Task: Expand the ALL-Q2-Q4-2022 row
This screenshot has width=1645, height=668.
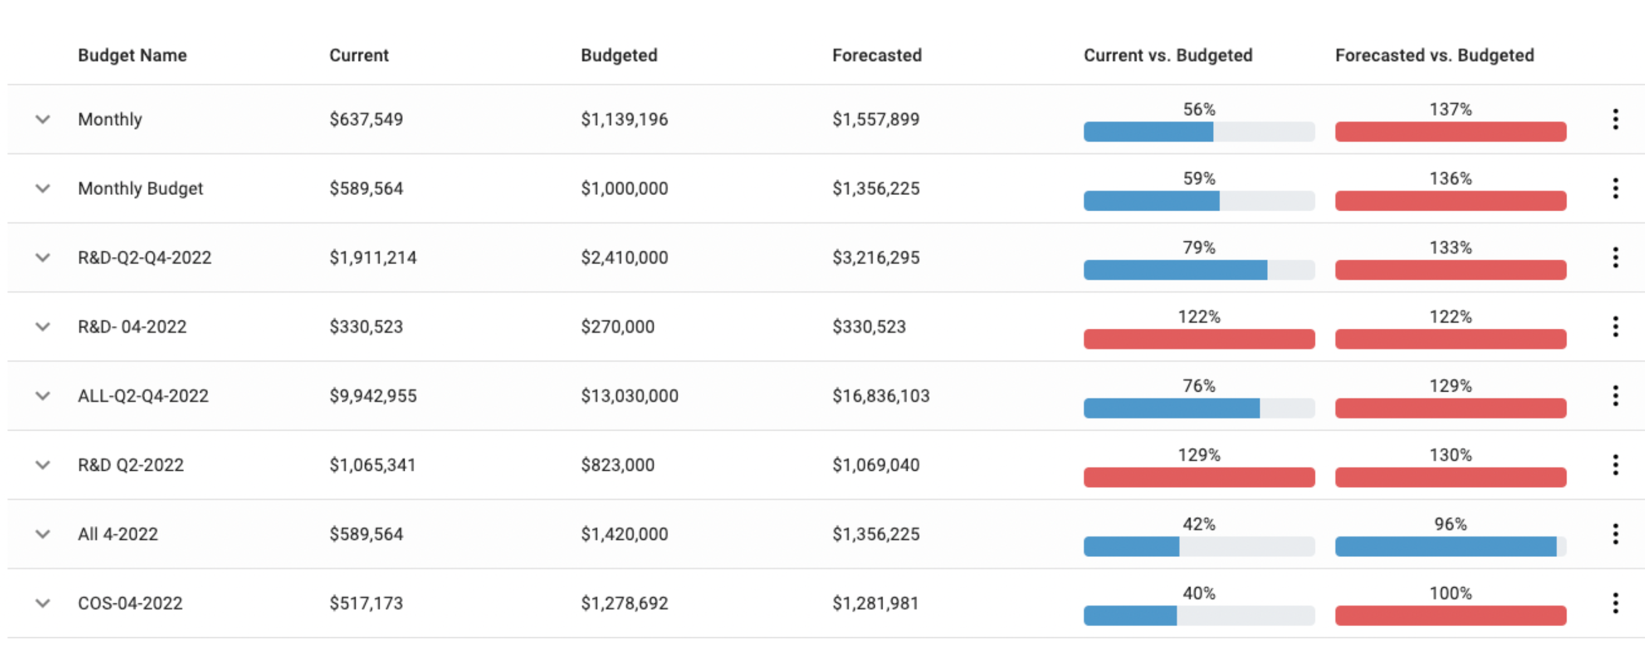Action: 43,396
